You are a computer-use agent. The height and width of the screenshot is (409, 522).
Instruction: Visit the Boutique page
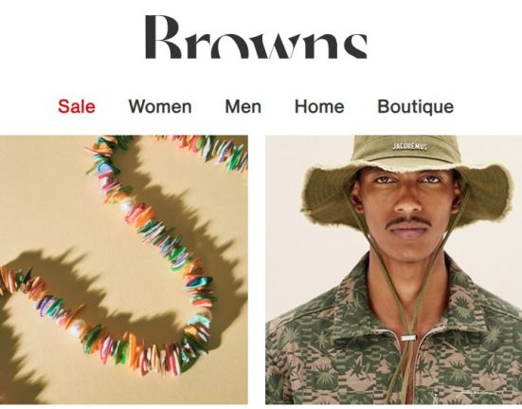tap(416, 107)
